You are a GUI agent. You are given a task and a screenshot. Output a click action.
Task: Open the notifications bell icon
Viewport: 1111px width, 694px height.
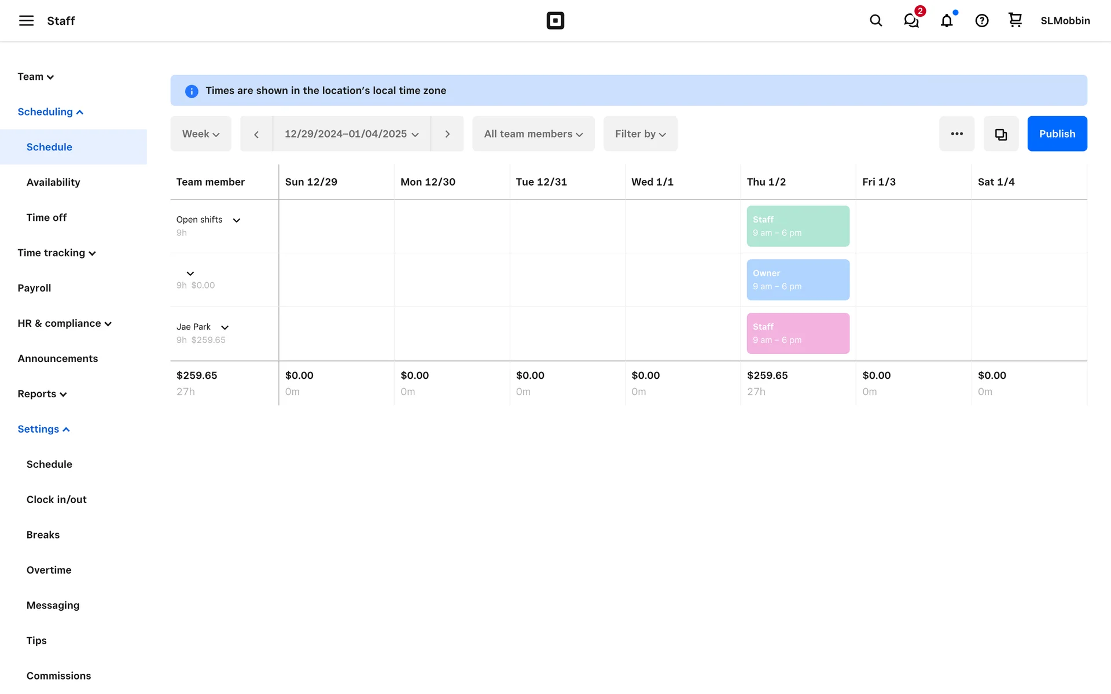point(947,21)
